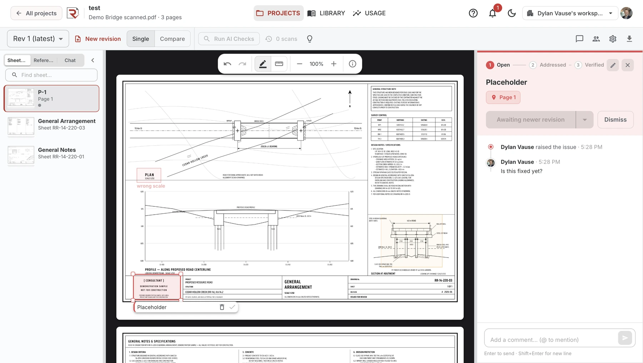Image resolution: width=643 pixels, height=363 pixels.
Task: Select the markup pen tool
Action: 263,64
